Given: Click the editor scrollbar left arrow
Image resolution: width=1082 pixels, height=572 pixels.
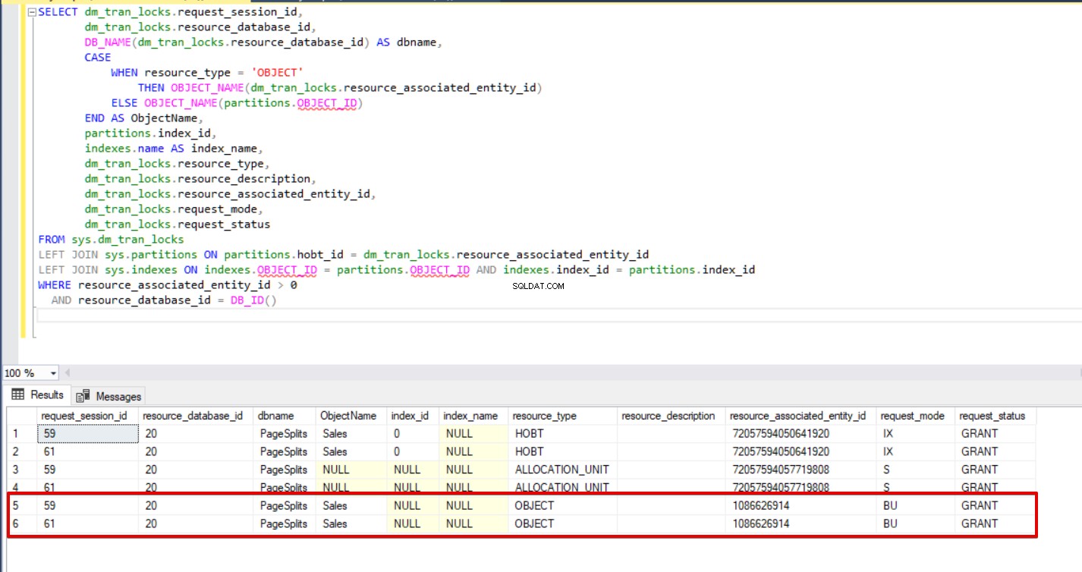Looking at the screenshot, I should (x=67, y=372).
